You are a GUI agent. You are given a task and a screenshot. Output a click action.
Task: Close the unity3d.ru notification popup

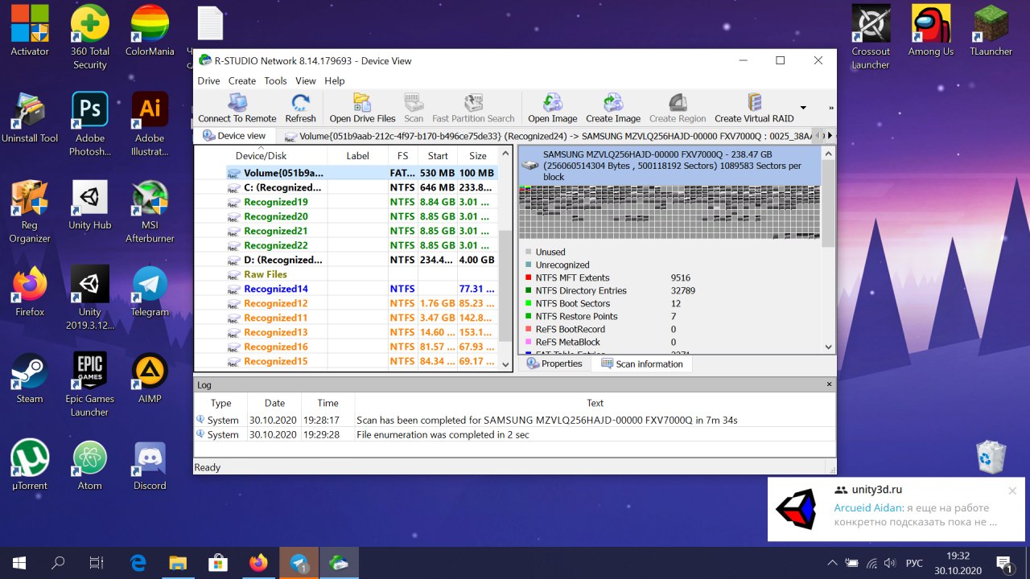click(x=1012, y=491)
